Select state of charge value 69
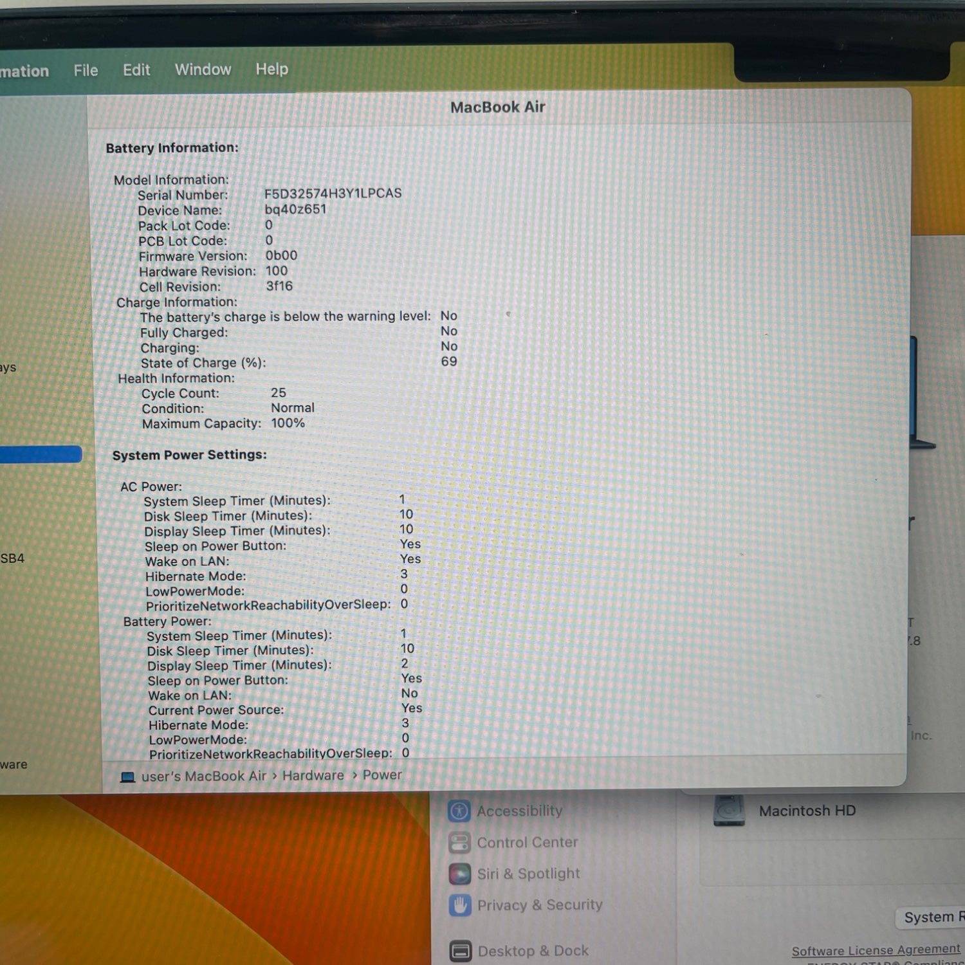This screenshot has height=965, width=965. coord(449,362)
